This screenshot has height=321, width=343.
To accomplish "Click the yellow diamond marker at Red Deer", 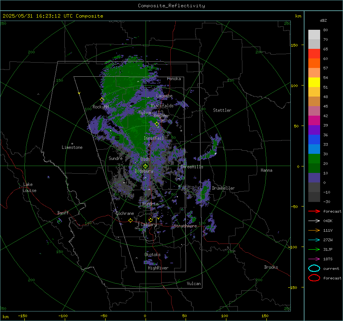I will (x=157, y=124).
